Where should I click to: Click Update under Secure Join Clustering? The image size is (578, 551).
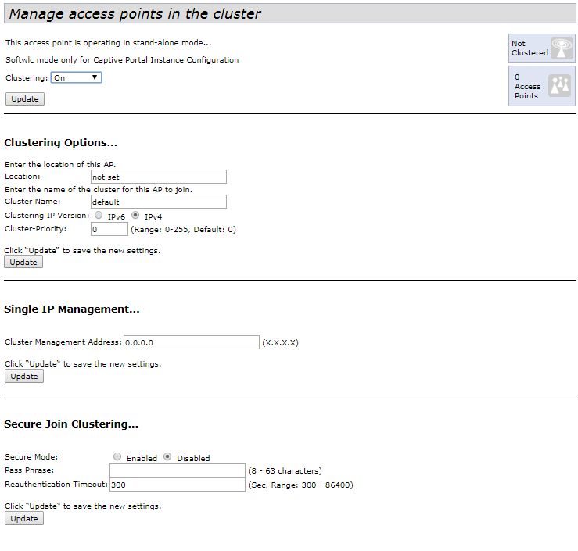(x=24, y=518)
